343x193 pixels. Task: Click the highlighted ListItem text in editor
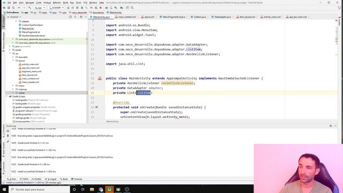(x=144, y=93)
